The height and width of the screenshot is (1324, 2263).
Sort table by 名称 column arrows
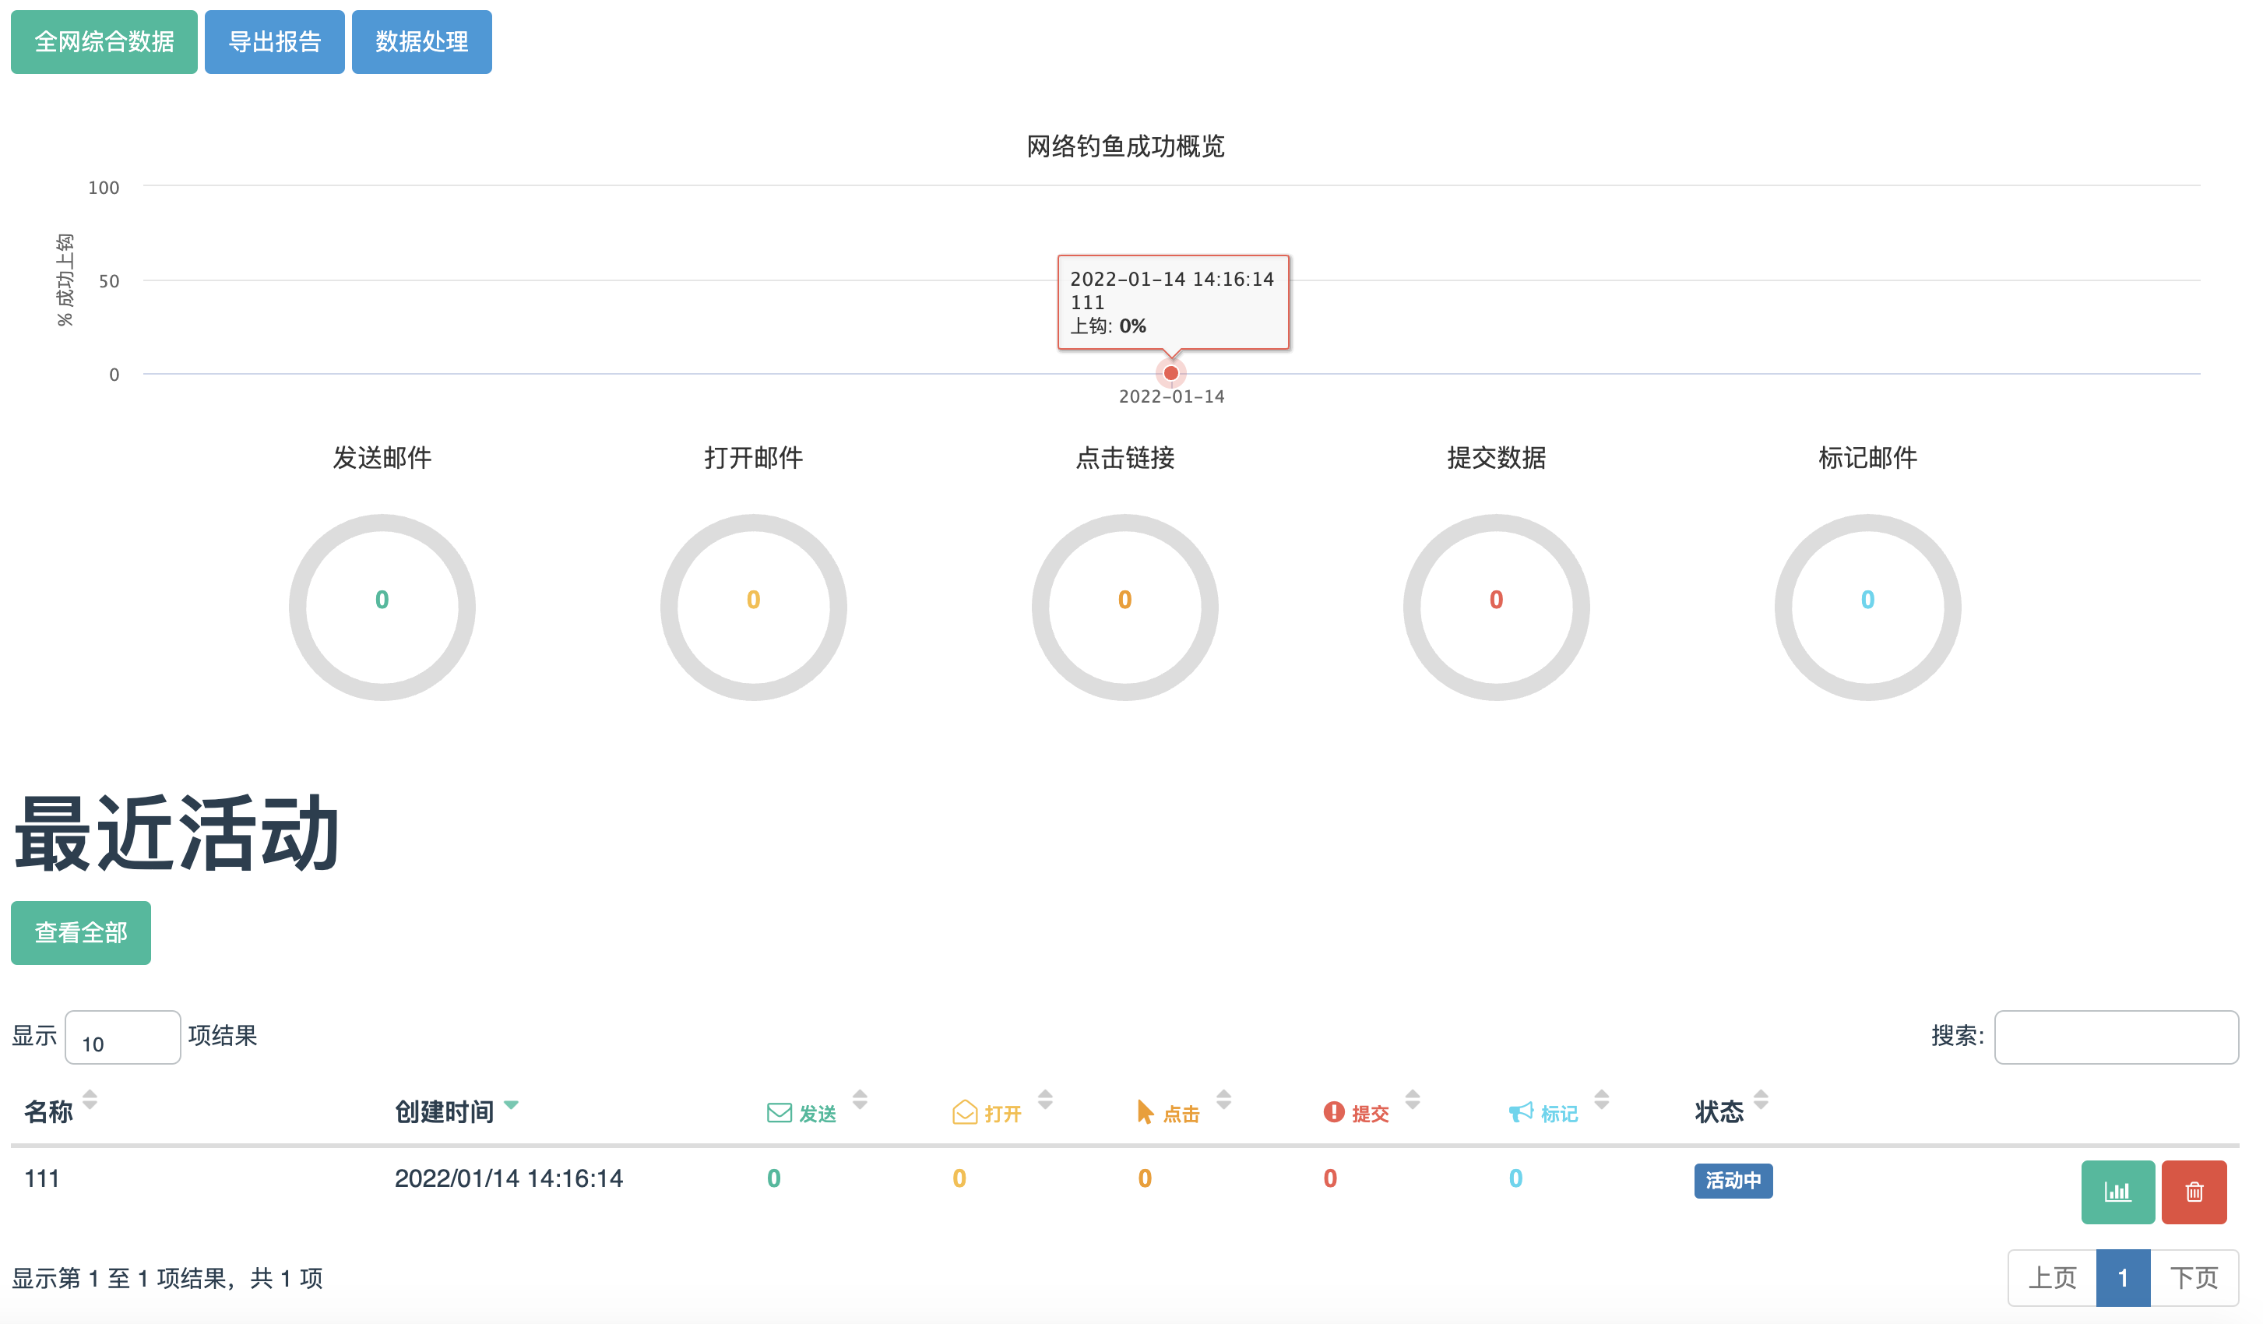(x=90, y=1100)
